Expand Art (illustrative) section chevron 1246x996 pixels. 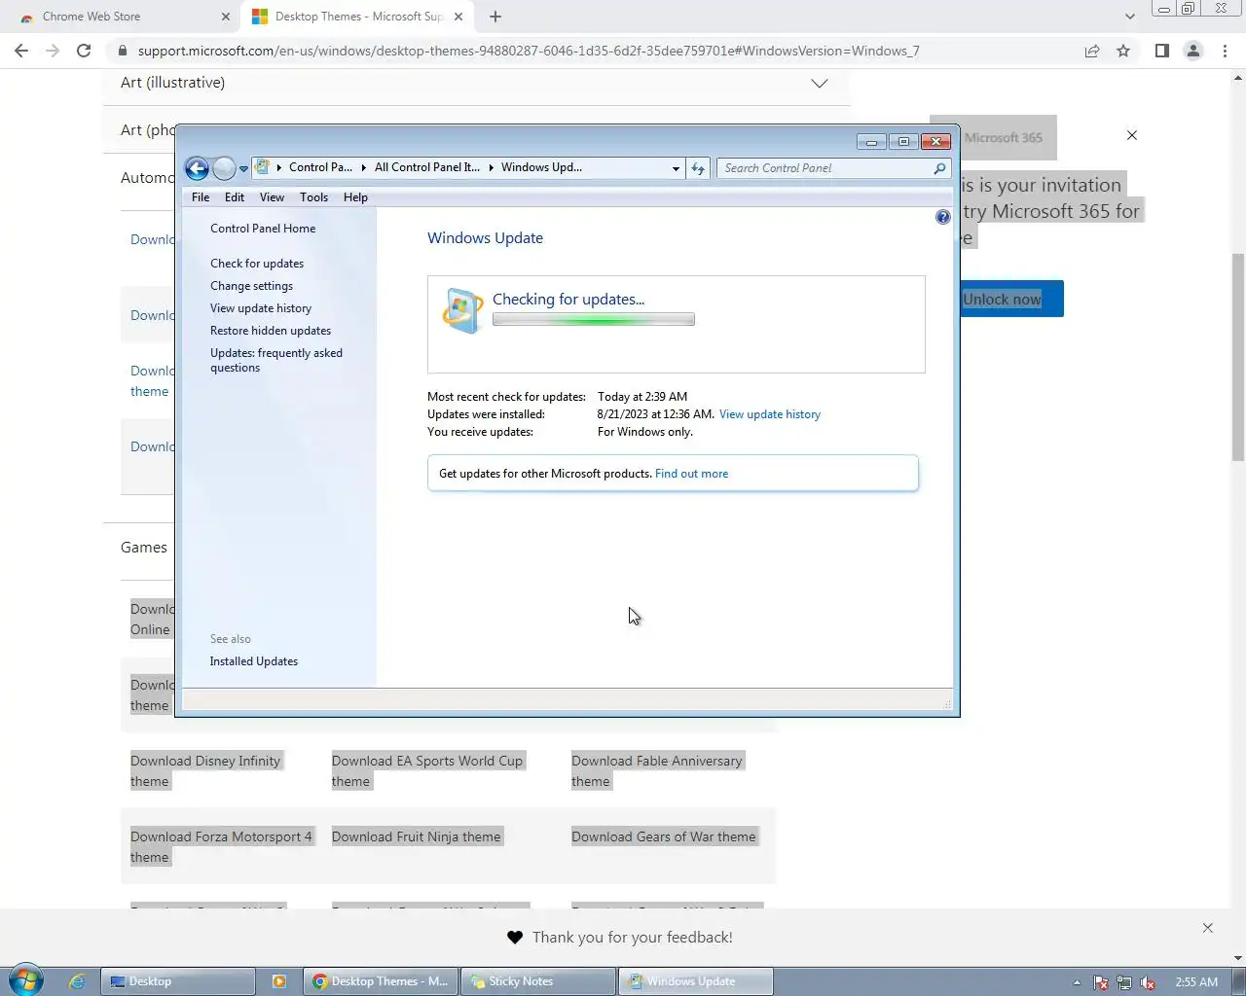820,84
